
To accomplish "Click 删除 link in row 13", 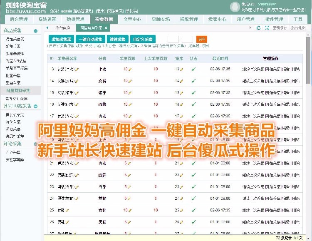I will 296,69.
